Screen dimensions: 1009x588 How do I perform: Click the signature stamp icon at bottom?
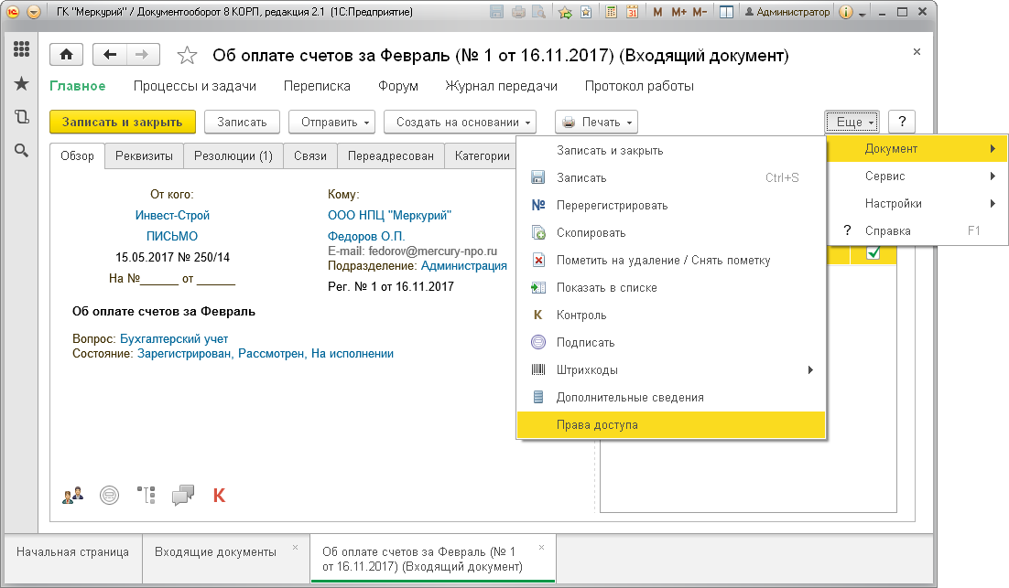click(109, 495)
